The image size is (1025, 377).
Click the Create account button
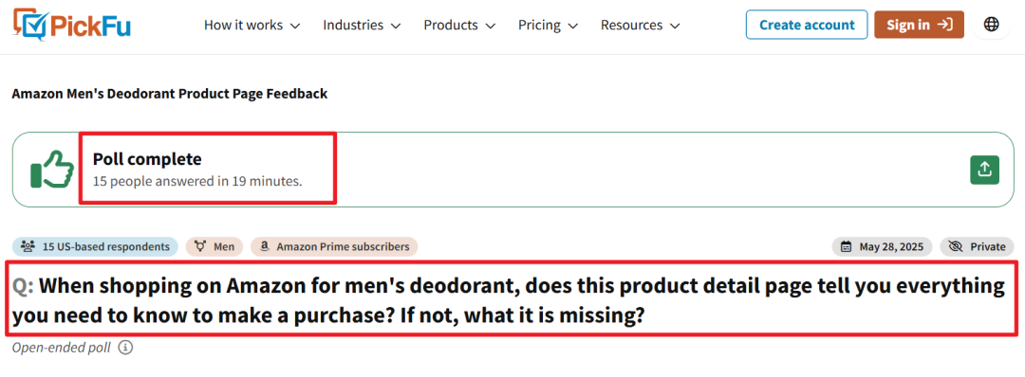(807, 25)
